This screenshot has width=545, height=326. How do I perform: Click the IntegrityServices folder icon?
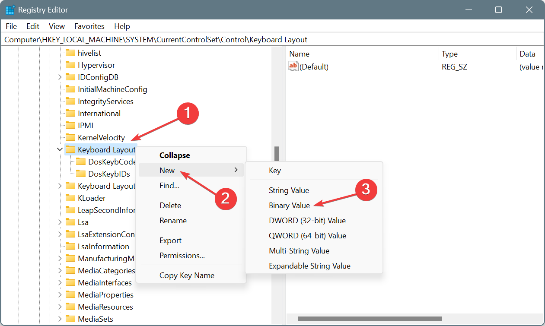click(x=70, y=101)
